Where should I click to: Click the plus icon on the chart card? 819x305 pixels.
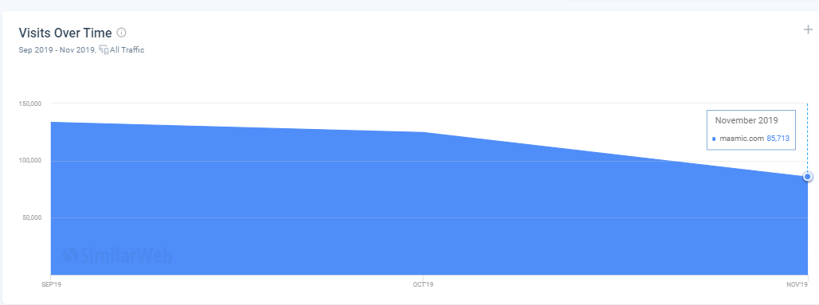click(808, 29)
